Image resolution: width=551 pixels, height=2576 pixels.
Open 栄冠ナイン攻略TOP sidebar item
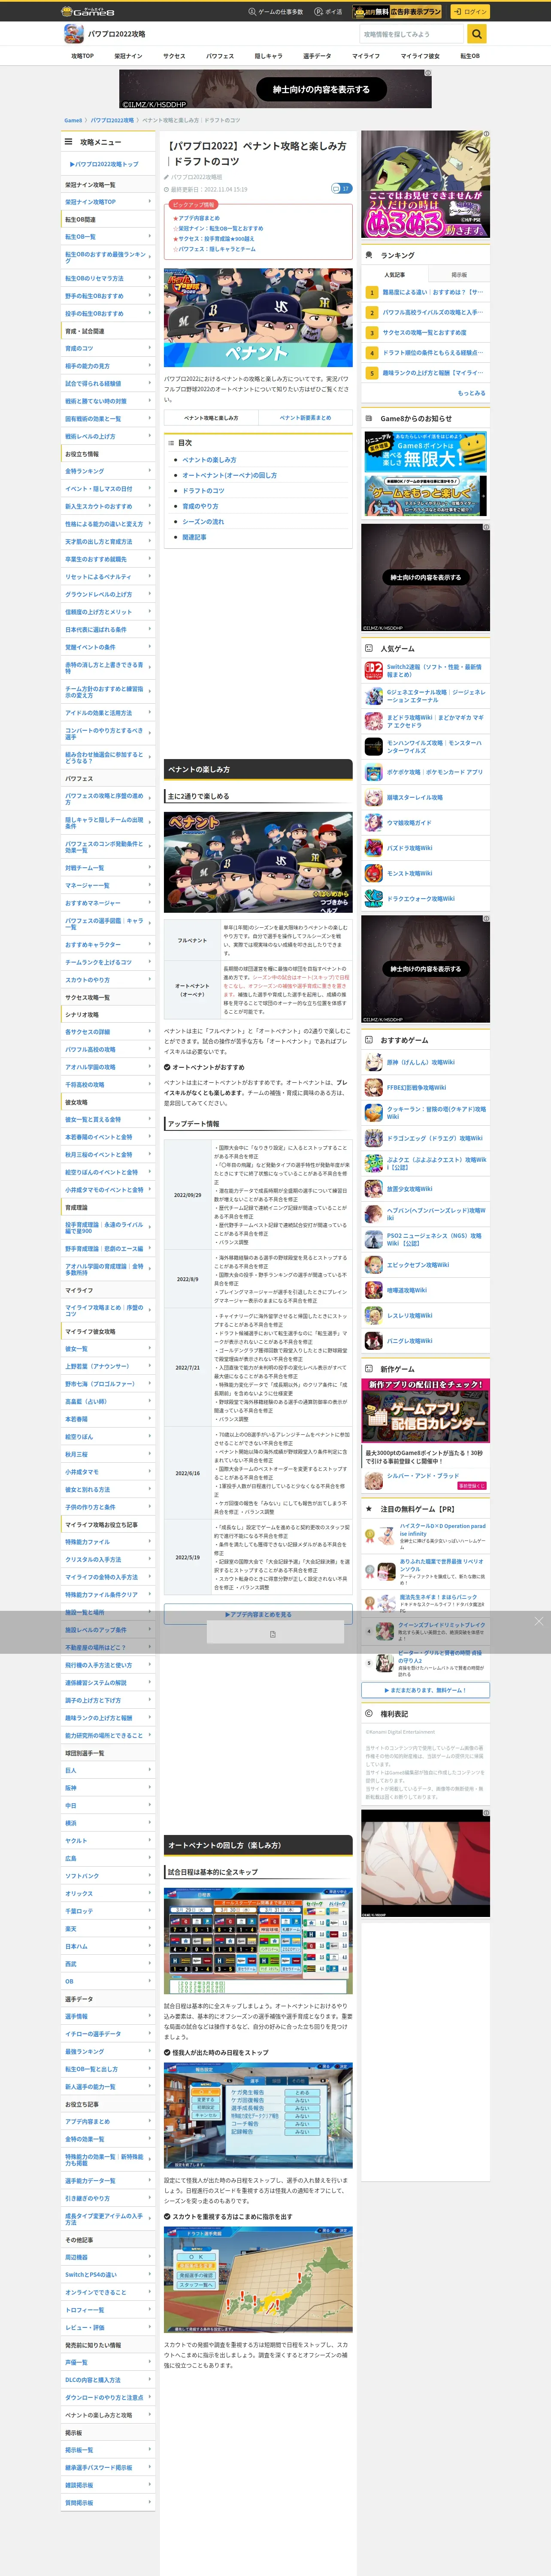[108, 202]
